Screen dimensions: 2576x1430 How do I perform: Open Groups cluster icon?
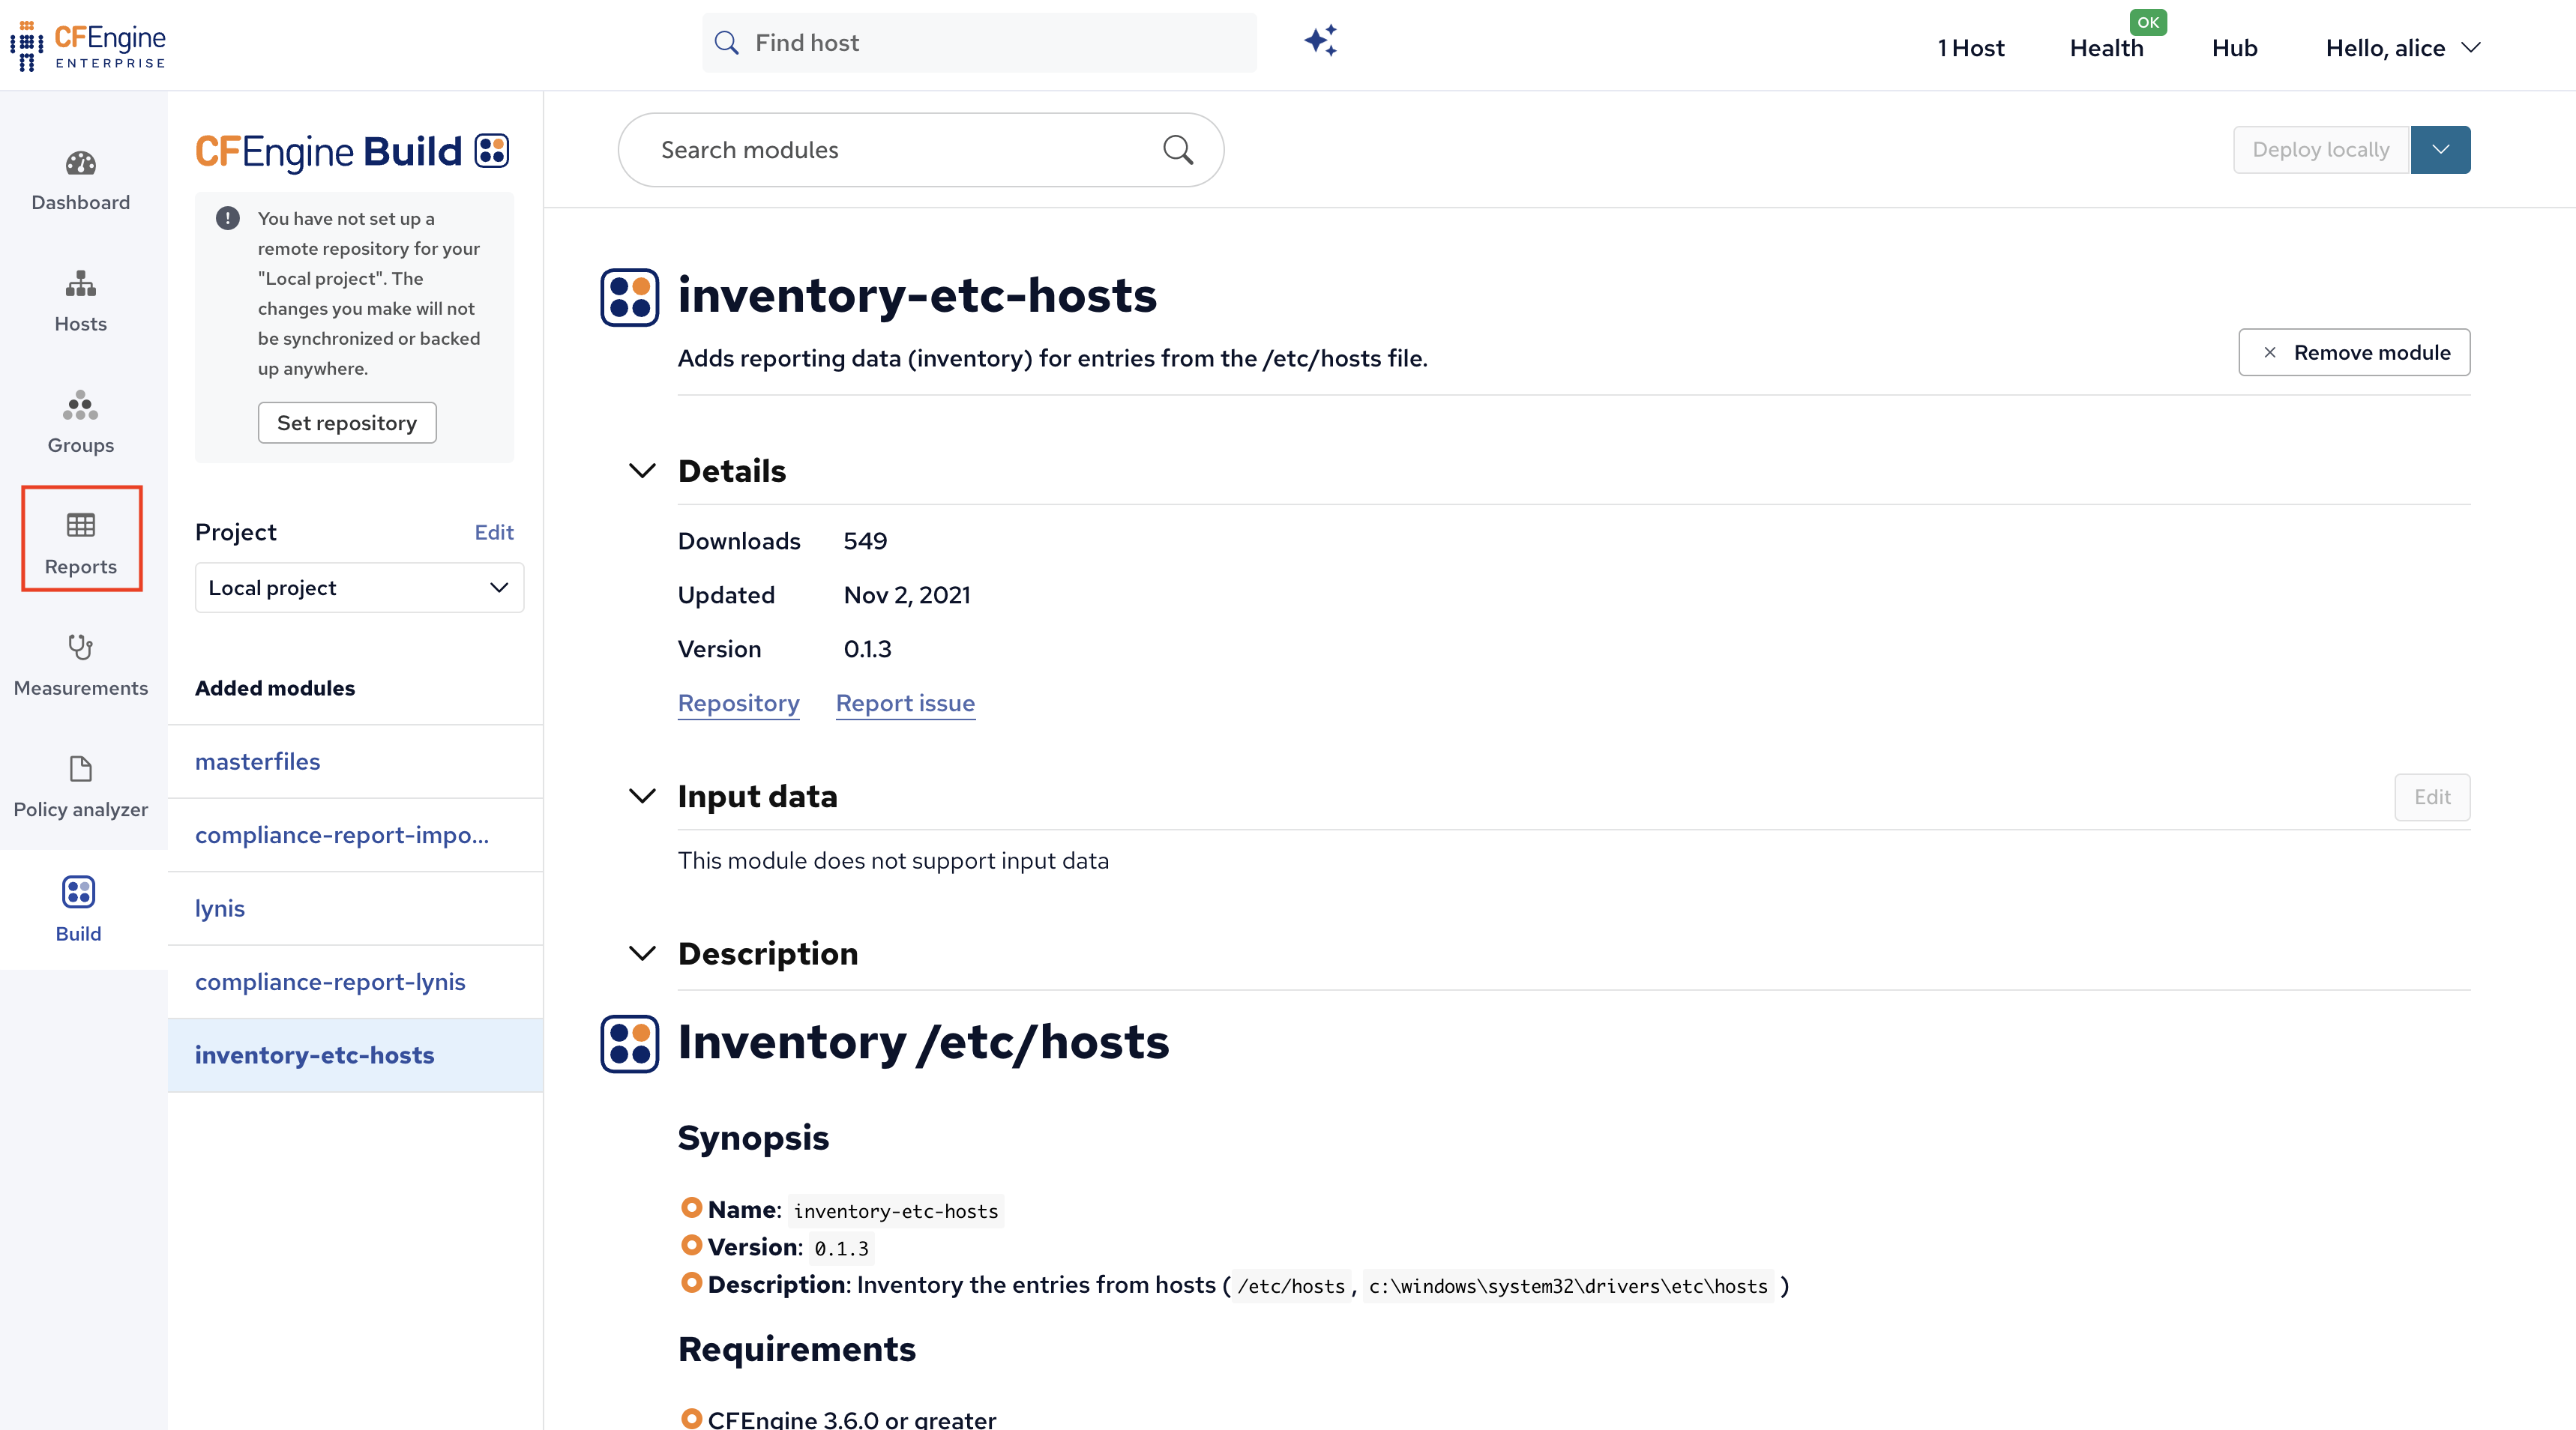click(81, 405)
